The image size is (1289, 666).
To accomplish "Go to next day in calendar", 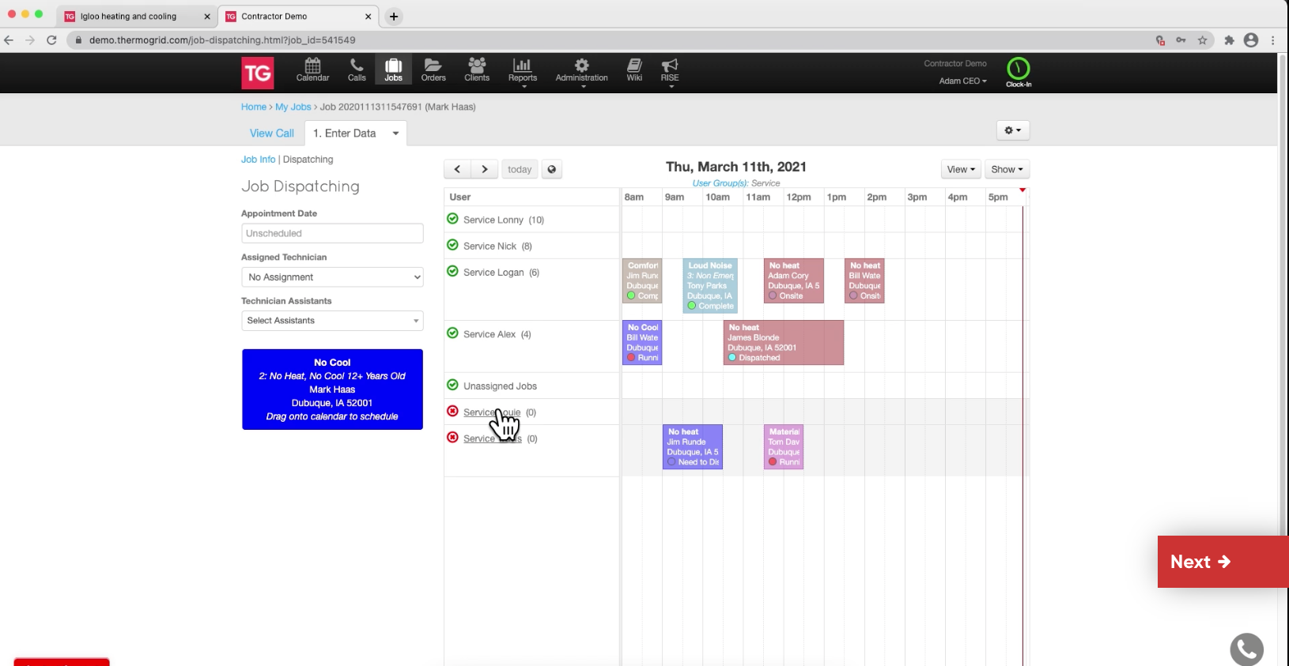I will point(485,169).
